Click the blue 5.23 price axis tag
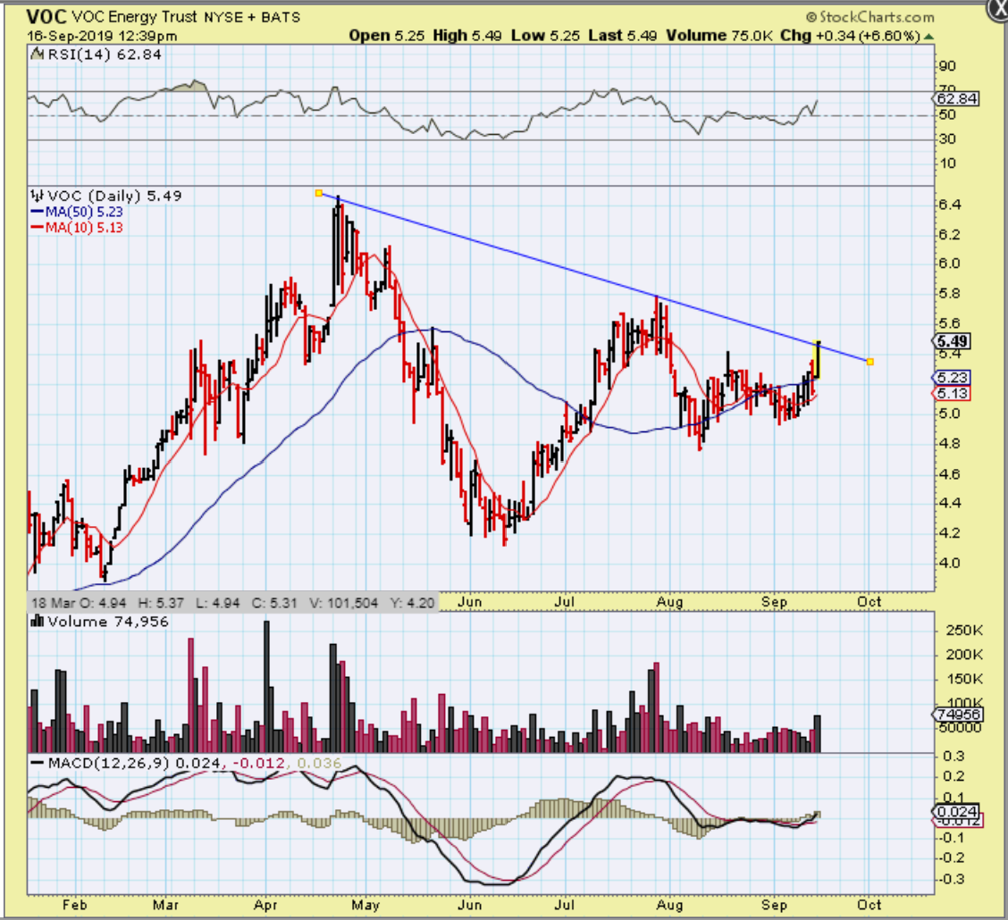This screenshot has height=920, width=1008. click(952, 378)
